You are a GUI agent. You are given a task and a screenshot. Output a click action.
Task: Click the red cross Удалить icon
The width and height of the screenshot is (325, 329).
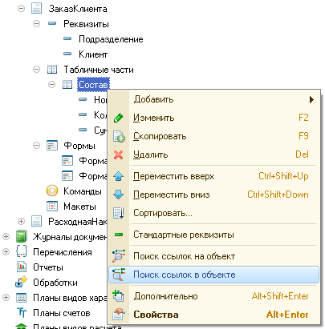119,154
